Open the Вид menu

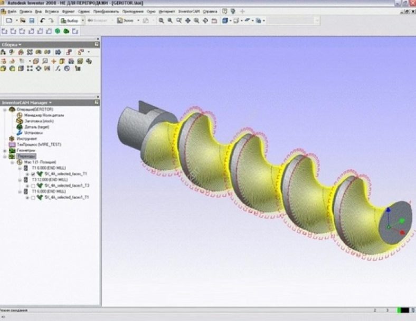pos(39,12)
